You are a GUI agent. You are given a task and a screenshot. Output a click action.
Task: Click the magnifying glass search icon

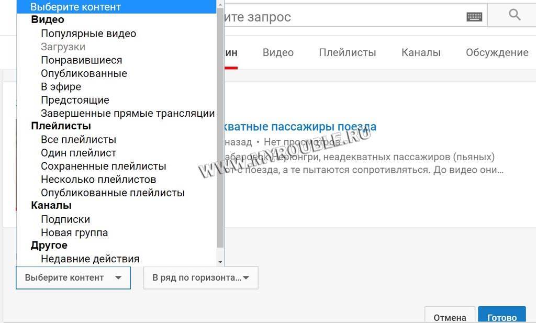514,16
